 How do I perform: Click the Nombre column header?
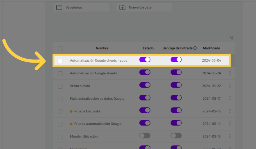coord(102,48)
